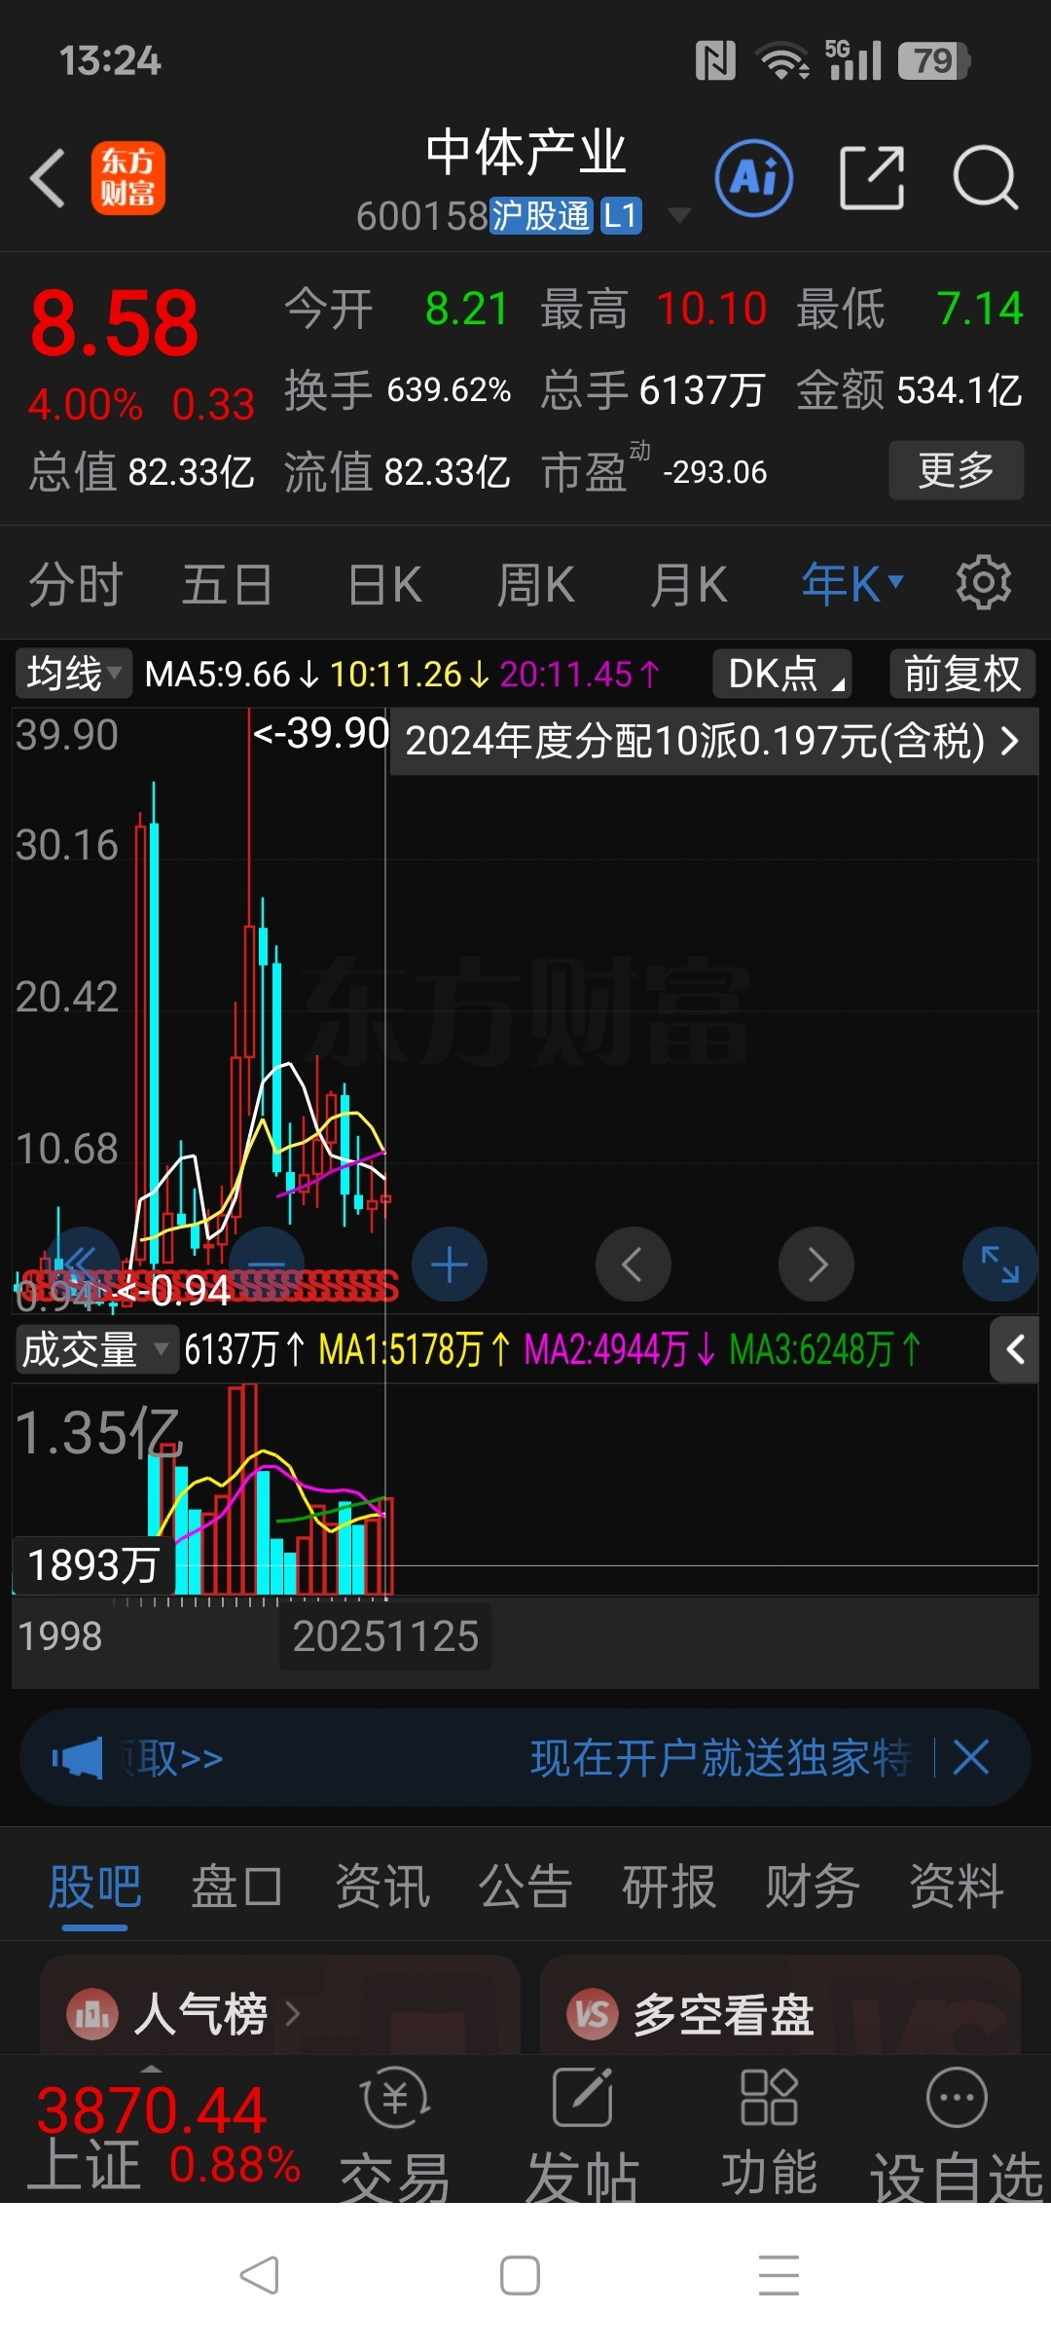Select the 股吧 tab
The height and width of the screenshot is (2348, 1051).
(x=94, y=1887)
